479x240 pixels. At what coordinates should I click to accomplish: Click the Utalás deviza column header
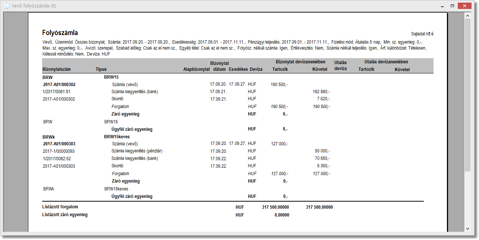tap(341, 66)
